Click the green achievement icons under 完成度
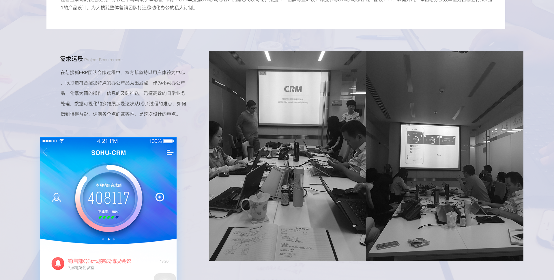The width and height of the screenshot is (554, 280). pos(108,217)
